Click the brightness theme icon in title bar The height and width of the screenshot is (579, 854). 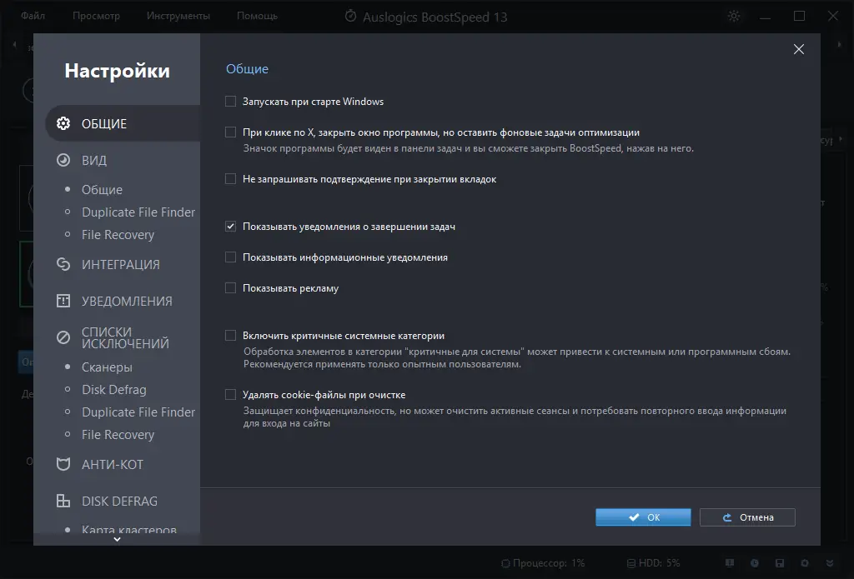coord(734,17)
